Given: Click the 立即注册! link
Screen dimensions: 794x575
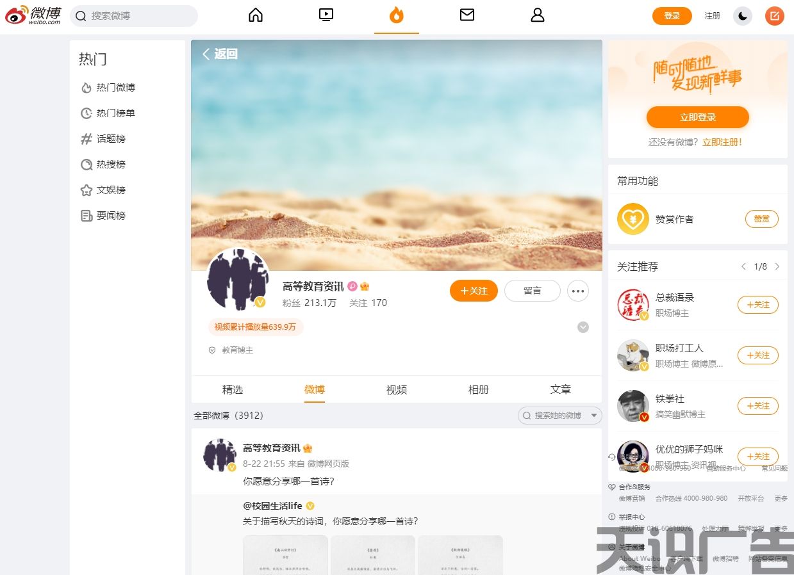Looking at the screenshot, I should click(x=722, y=142).
